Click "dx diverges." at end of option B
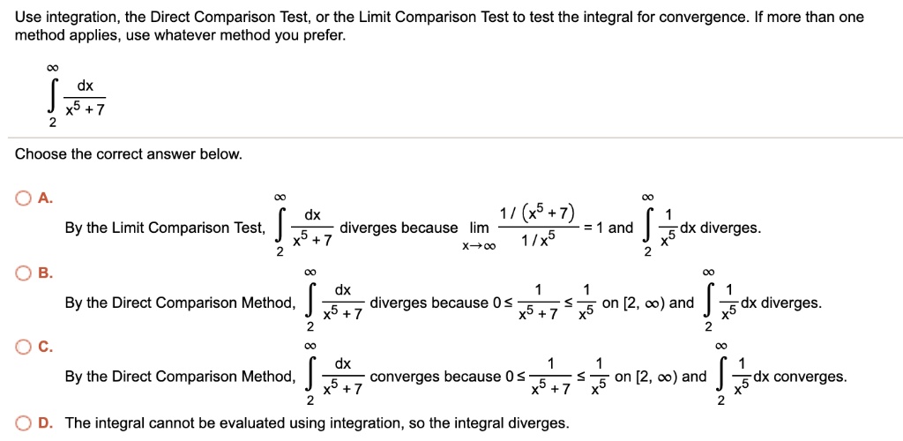The height and width of the screenshot is (441, 903). click(781, 303)
